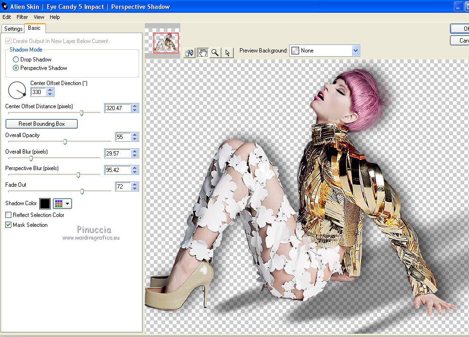Click the Fade Out spinner arrows

pos(135,186)
